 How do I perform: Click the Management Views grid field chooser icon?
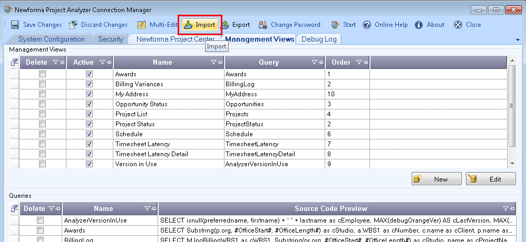click(x=14, y=62)
